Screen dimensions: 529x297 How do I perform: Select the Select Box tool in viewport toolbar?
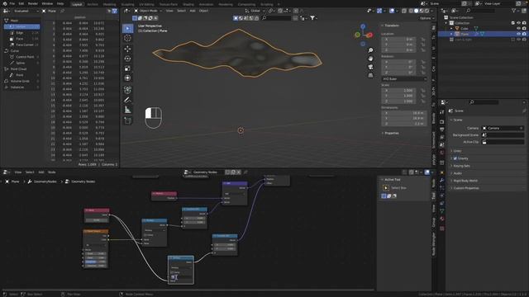click(127, 28)
